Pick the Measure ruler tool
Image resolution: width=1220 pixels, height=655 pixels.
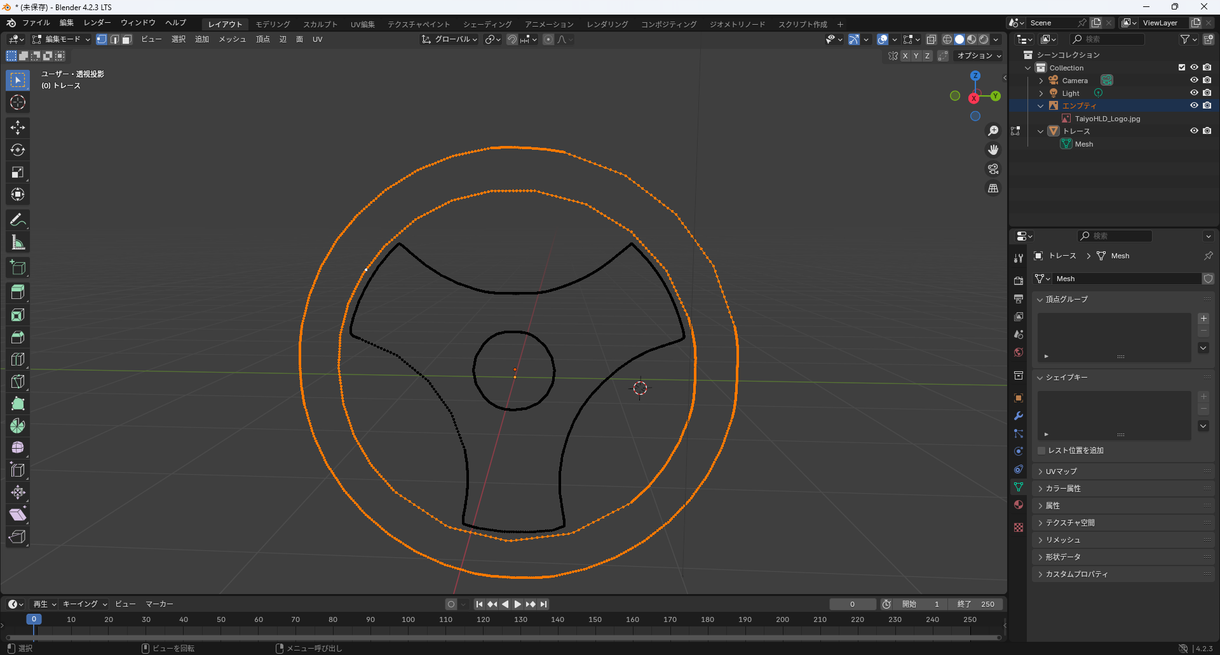click(18, 242)
